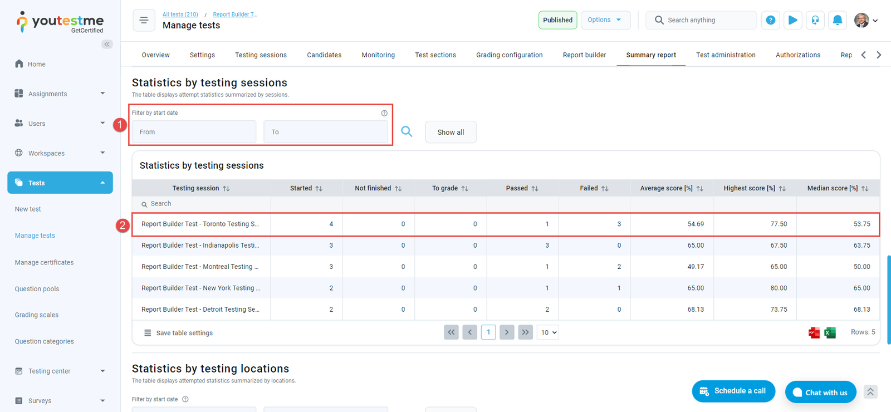
Task: Export sessions table to Excel
Action: click(830, 333)
